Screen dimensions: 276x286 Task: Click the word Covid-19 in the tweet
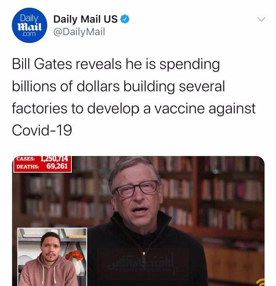pos(42,130)
